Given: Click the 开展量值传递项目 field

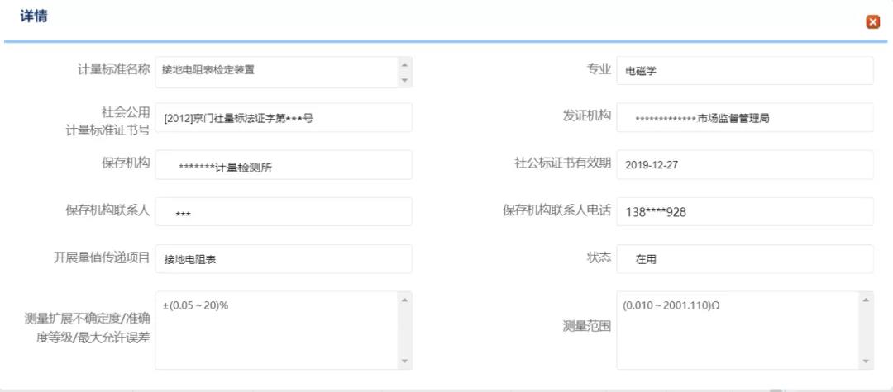Looking at the screenshot, I should click(283, 258).
